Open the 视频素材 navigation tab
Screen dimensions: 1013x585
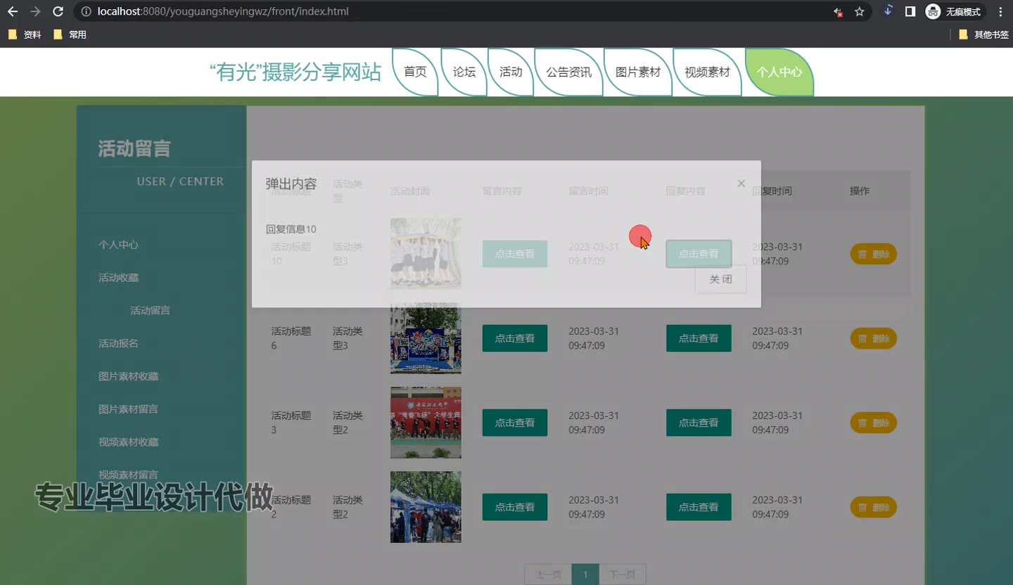click(x=707, y=72)
